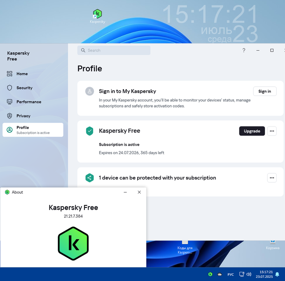Go to Security section
Viewport: 285px width, 281px height.
pyautogui.click(x=33, y=88)
